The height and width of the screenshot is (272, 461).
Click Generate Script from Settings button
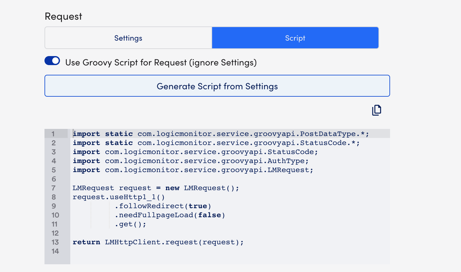click(x=217, y=86)
